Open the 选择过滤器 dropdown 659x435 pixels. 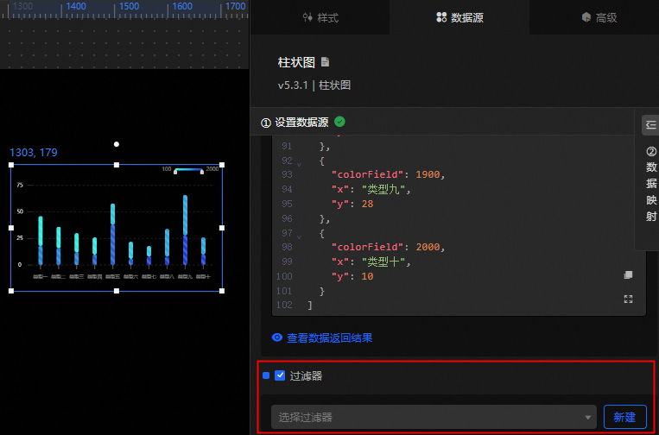coord(434,417)
